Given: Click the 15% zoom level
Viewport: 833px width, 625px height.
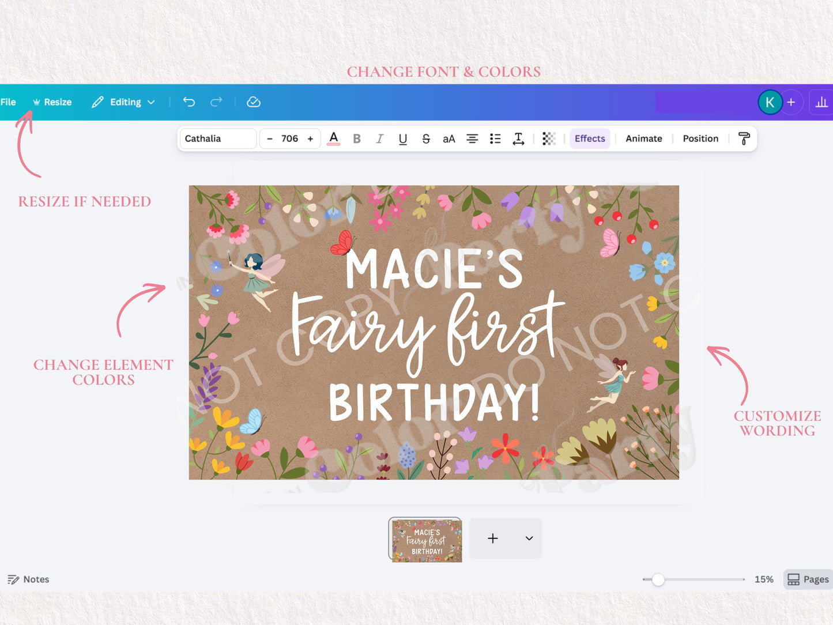Looking at the screenshot, I should click(764, 579).
